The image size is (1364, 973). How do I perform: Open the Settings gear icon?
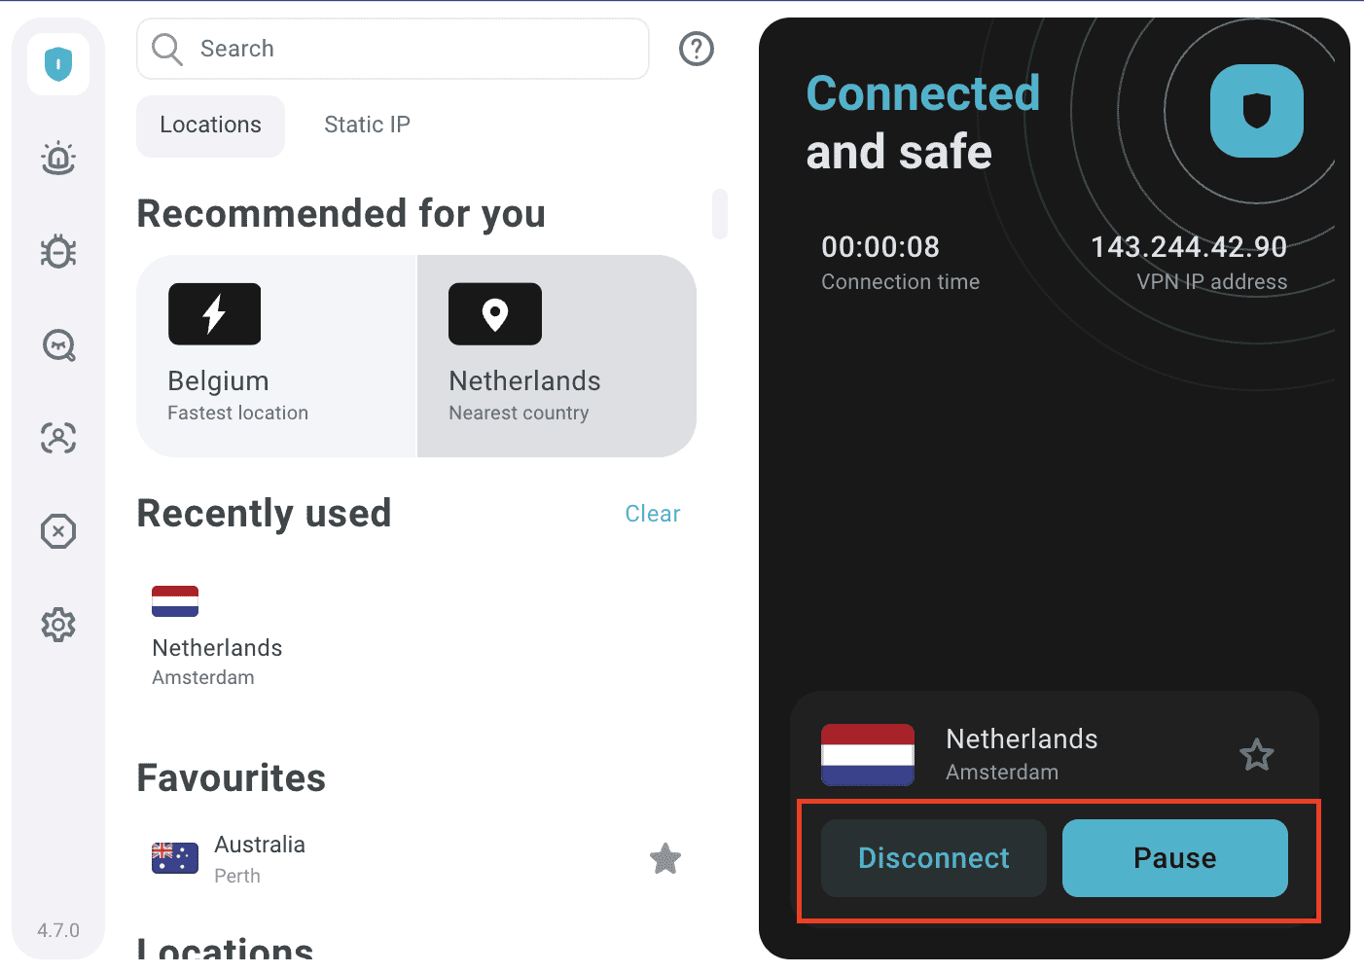tap(58, 625)
